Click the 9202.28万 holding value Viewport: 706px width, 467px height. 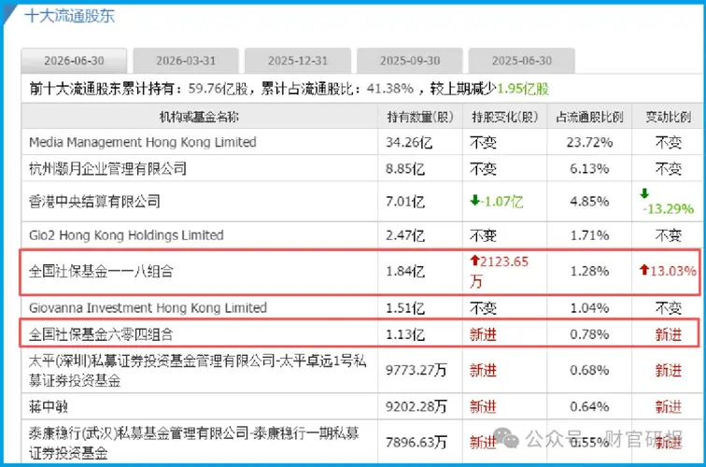click(x=417, y=406)
